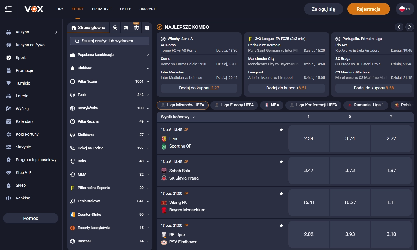Favorite the RB Lipsk vs PSV Eindhoven match
This screenshot has height=250, width=417.
(281, 226)
